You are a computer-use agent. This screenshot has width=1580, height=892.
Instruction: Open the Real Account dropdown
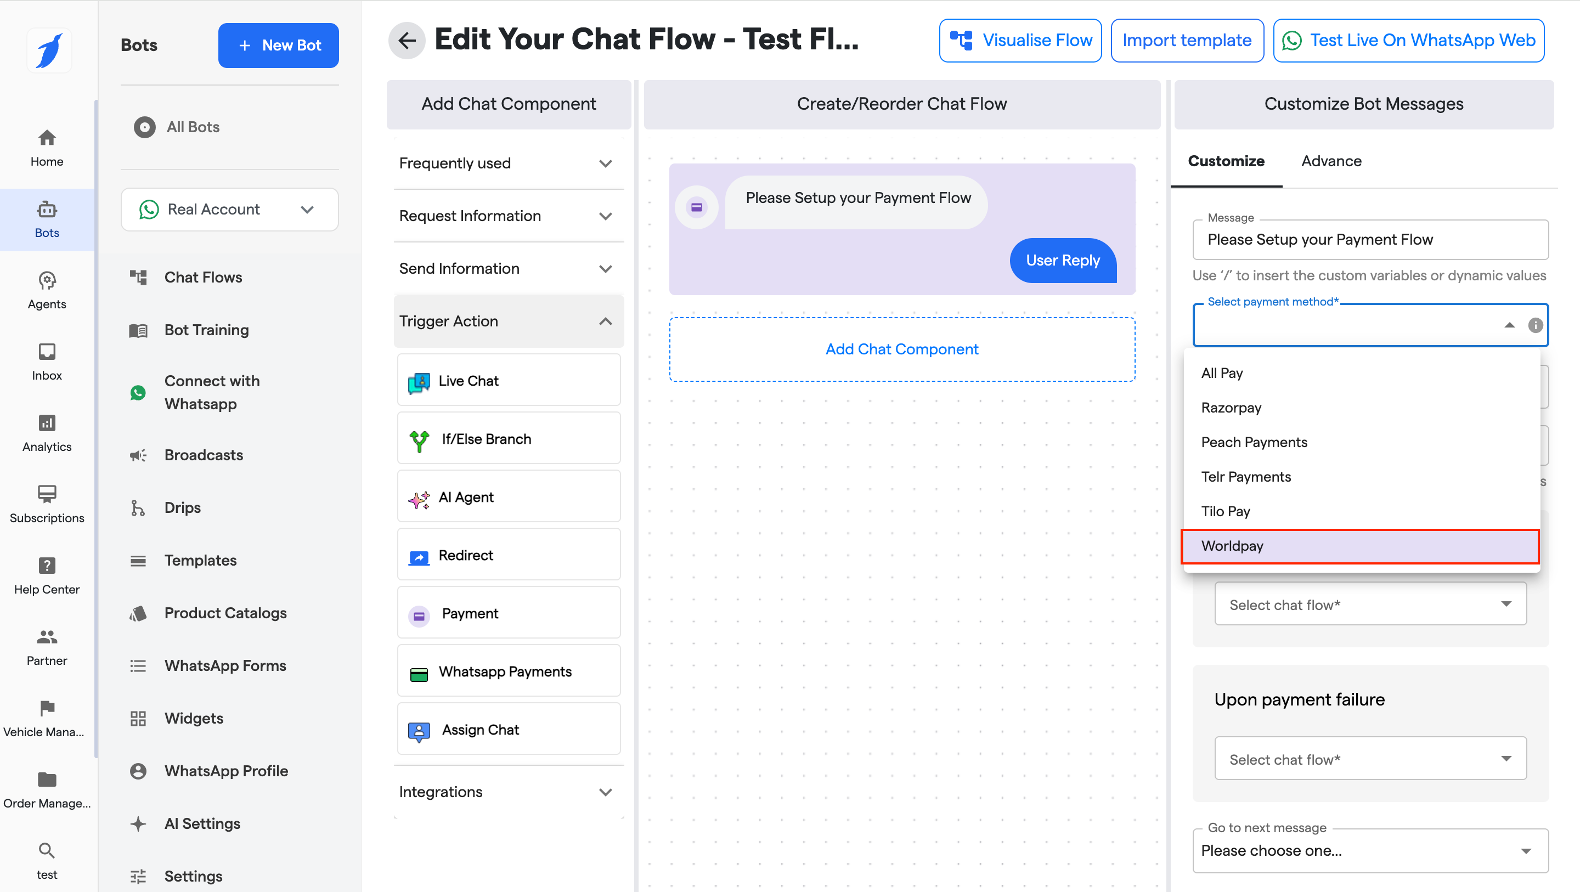(229, 209)
